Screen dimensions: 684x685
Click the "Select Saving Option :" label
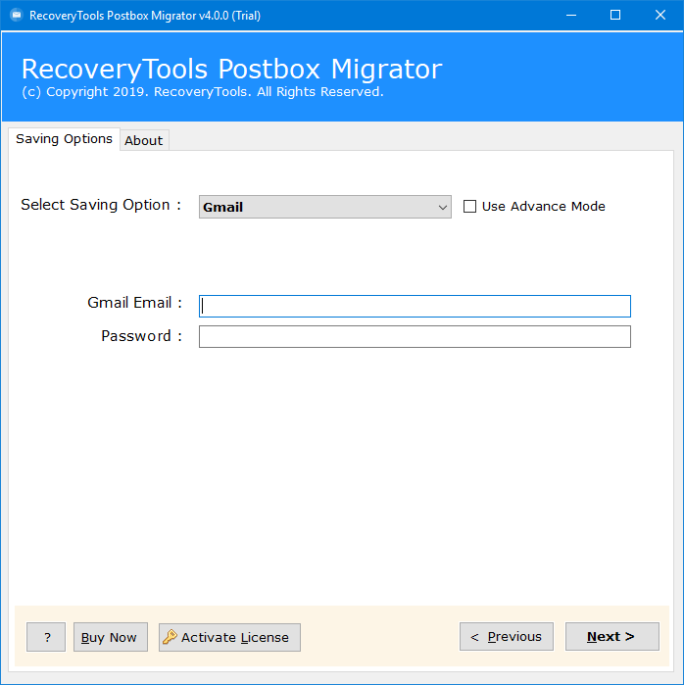101,205
